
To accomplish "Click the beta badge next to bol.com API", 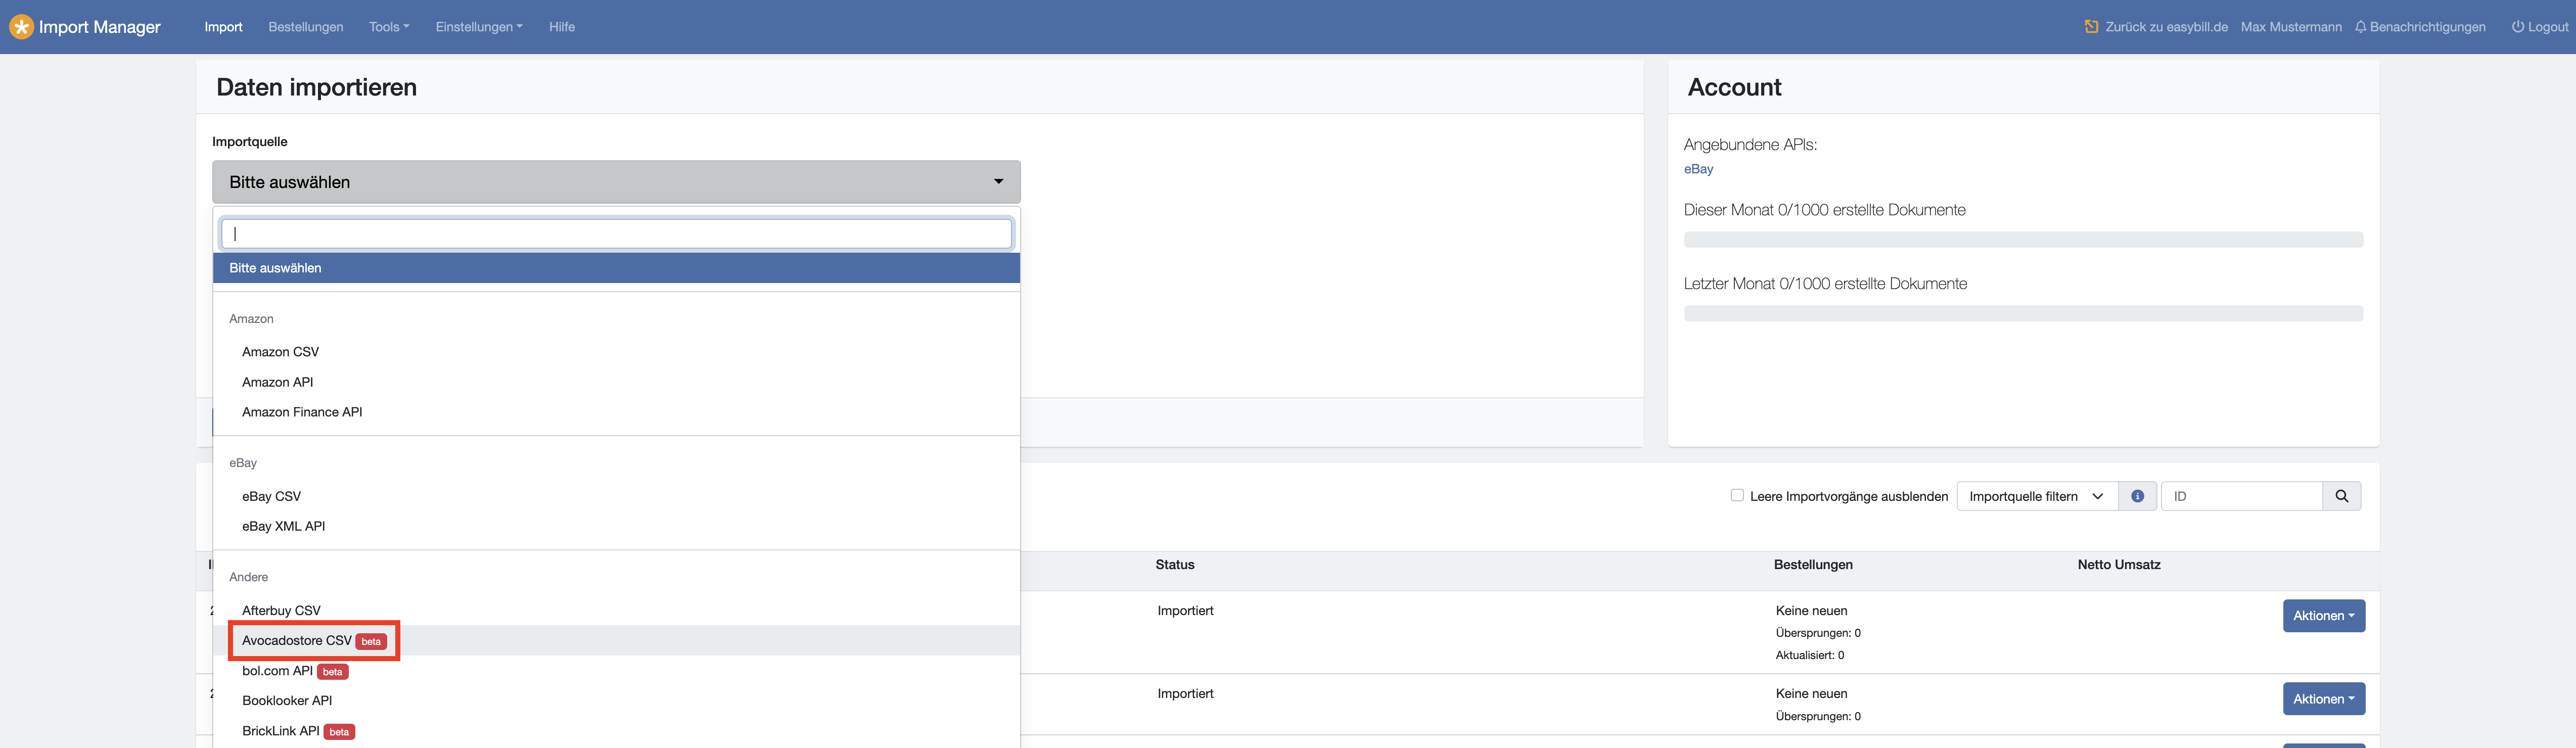I will coord(333,672).
